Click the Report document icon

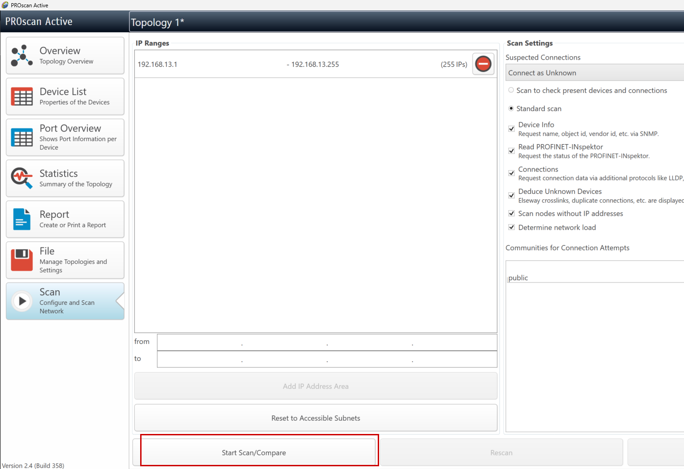(21, 219)
